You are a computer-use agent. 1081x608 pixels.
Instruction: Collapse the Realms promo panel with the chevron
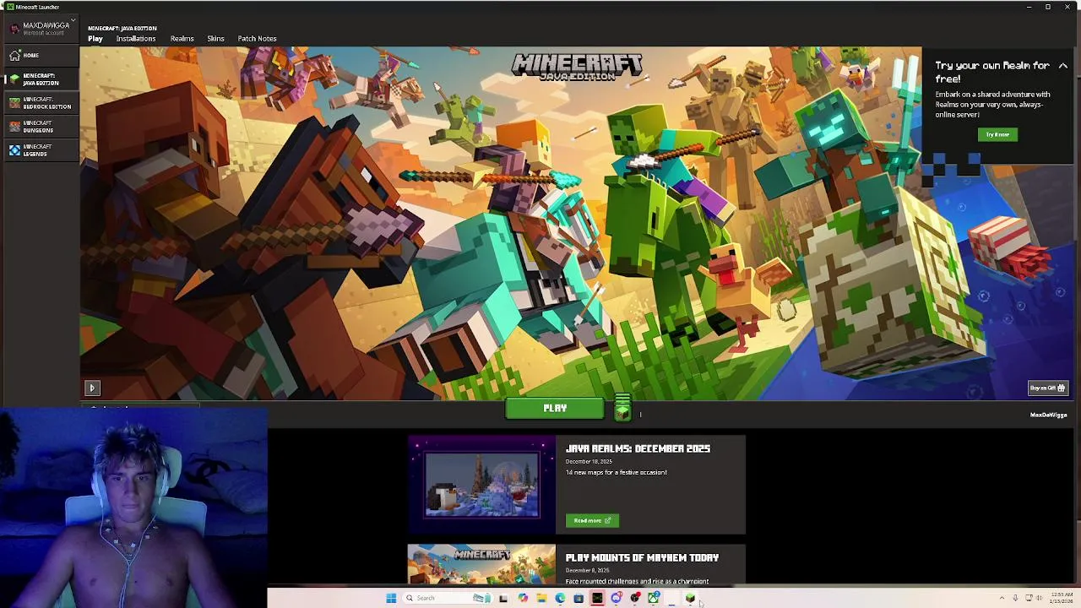click(1062, 66)
